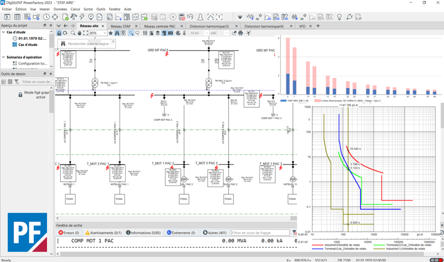
Task: Filter output by Avertissements (0/1)
Action: tap(103, 233)
